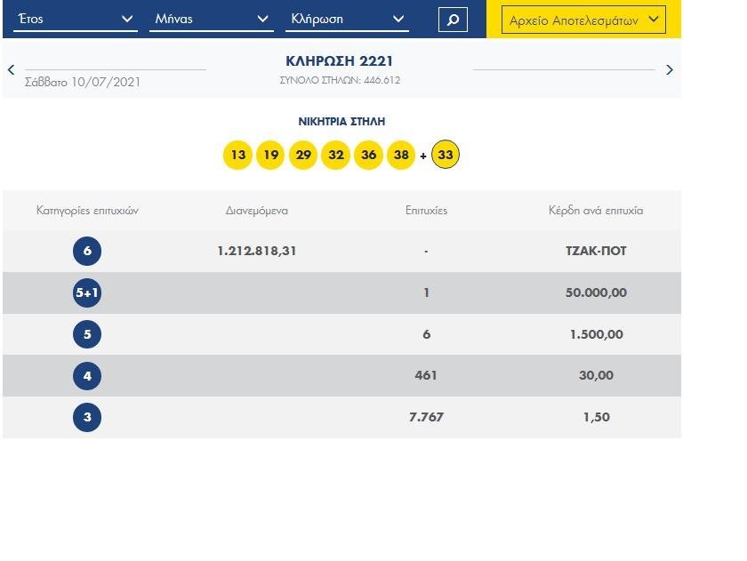
Task: Click the Κέρδη ανά επιτυχία column header
Action: click(596, 211)
